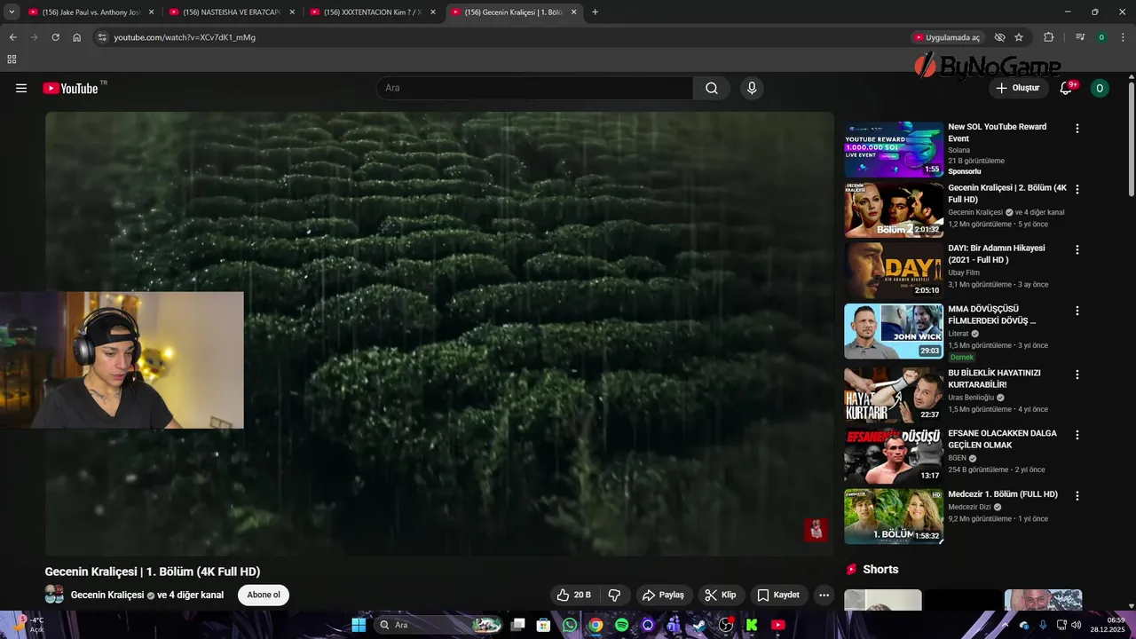Open options menu for DAYI video
The image size is (1136, 639).
1077,250
